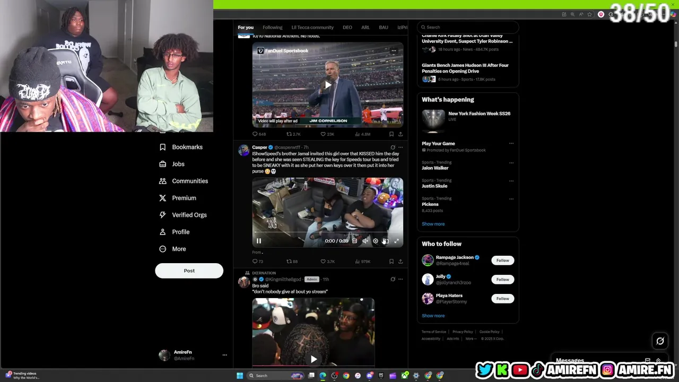The image size is (679, 382).
Task: Open the Privacy Policy link
Action: [463, 332]
